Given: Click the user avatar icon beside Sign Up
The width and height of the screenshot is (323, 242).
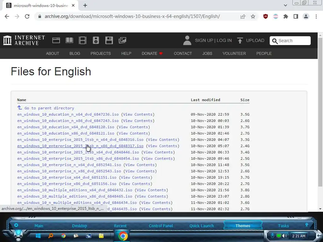Looking at the screenshot, I should tap(187, 40).
